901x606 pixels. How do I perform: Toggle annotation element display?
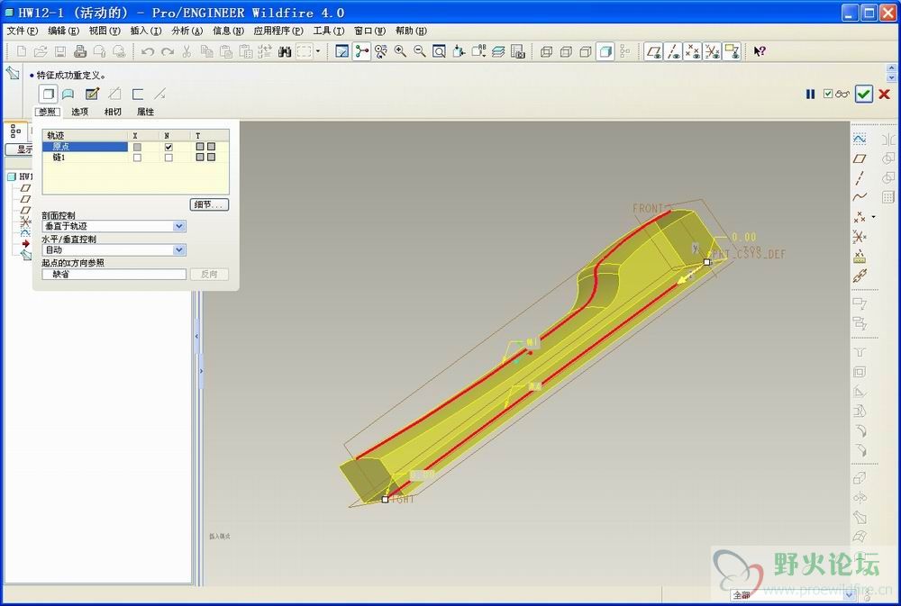point(732,51)
